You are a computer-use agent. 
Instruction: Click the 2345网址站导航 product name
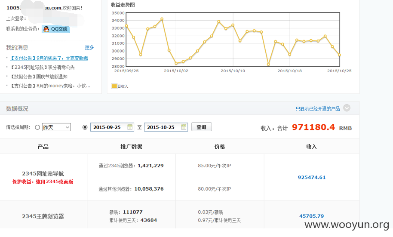click(x=43, y=173)
